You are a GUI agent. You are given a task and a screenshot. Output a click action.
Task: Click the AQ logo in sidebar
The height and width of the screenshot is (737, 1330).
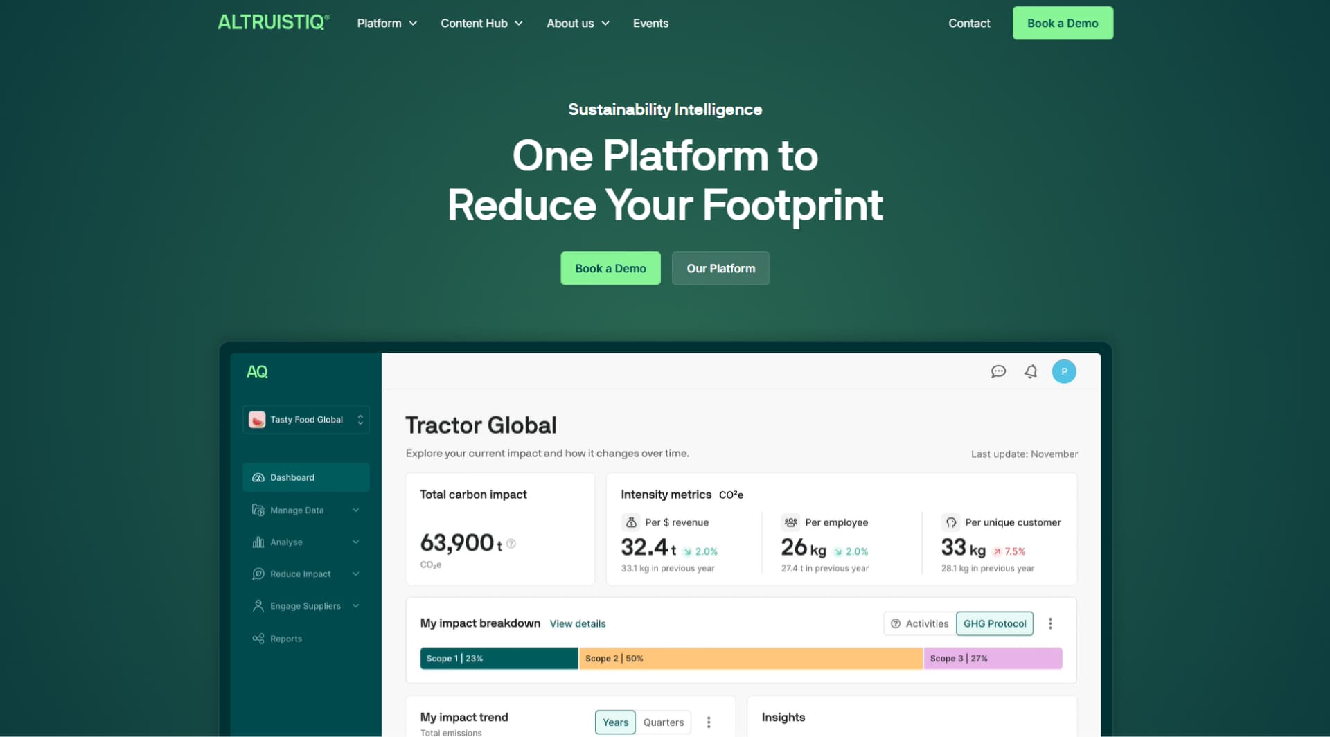point(257,372)
